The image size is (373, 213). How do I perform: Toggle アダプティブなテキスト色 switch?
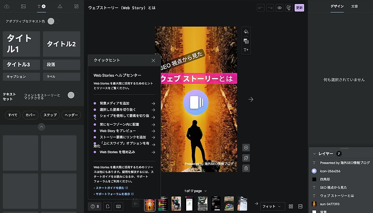point(53,21)
